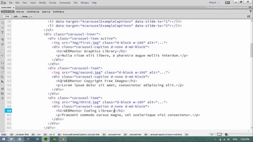Open the Chrome icon in the taskbar
Image resolution: width=253 pixels, height=142 pixels.
63,139
